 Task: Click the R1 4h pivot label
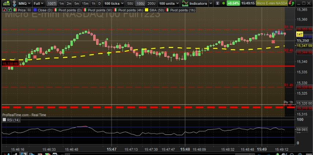tap(288, 85)
